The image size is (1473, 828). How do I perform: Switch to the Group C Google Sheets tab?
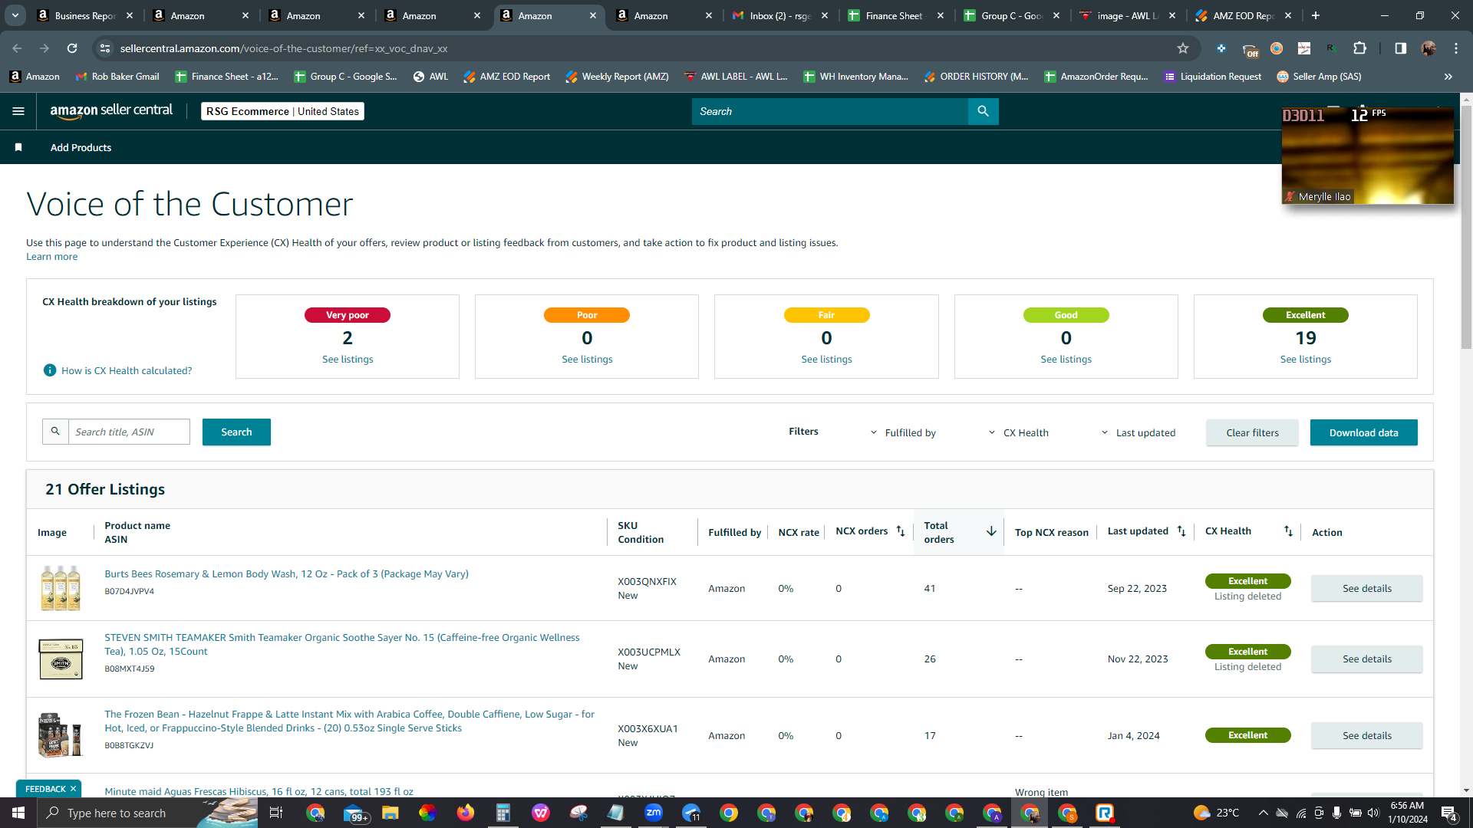click(1012, 15)
